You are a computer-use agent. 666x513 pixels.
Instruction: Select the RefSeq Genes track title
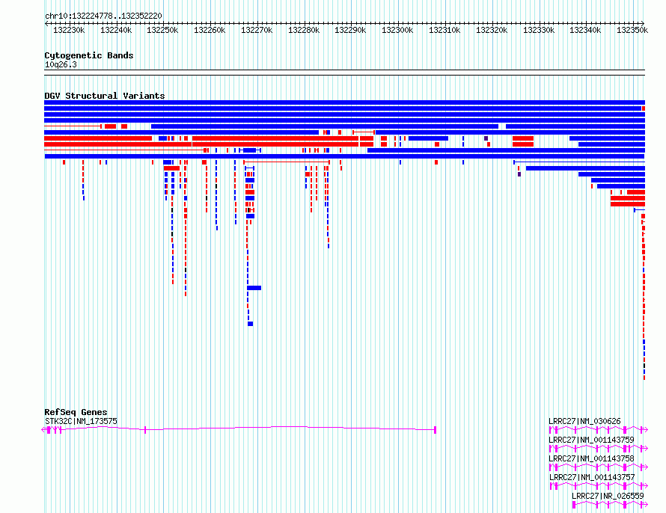(76, 412)
